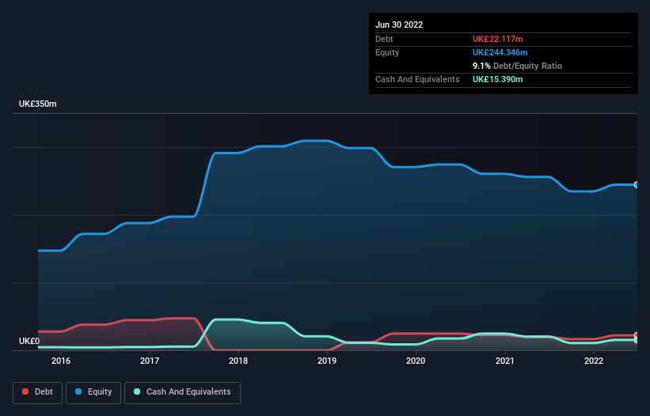Screen dimensions: 650x416
Task: Click the Debt label in tooltip
Action: click(384, 39)
